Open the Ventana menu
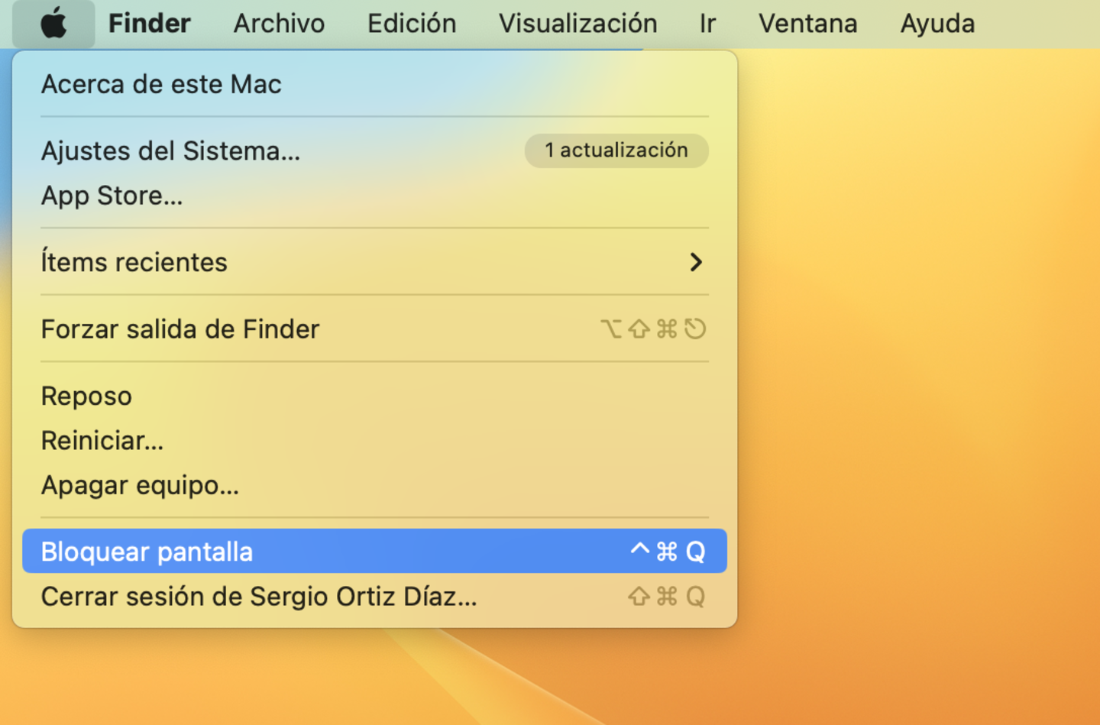The height and width of the screenshot is (725, 1100). tap(807, 24)
